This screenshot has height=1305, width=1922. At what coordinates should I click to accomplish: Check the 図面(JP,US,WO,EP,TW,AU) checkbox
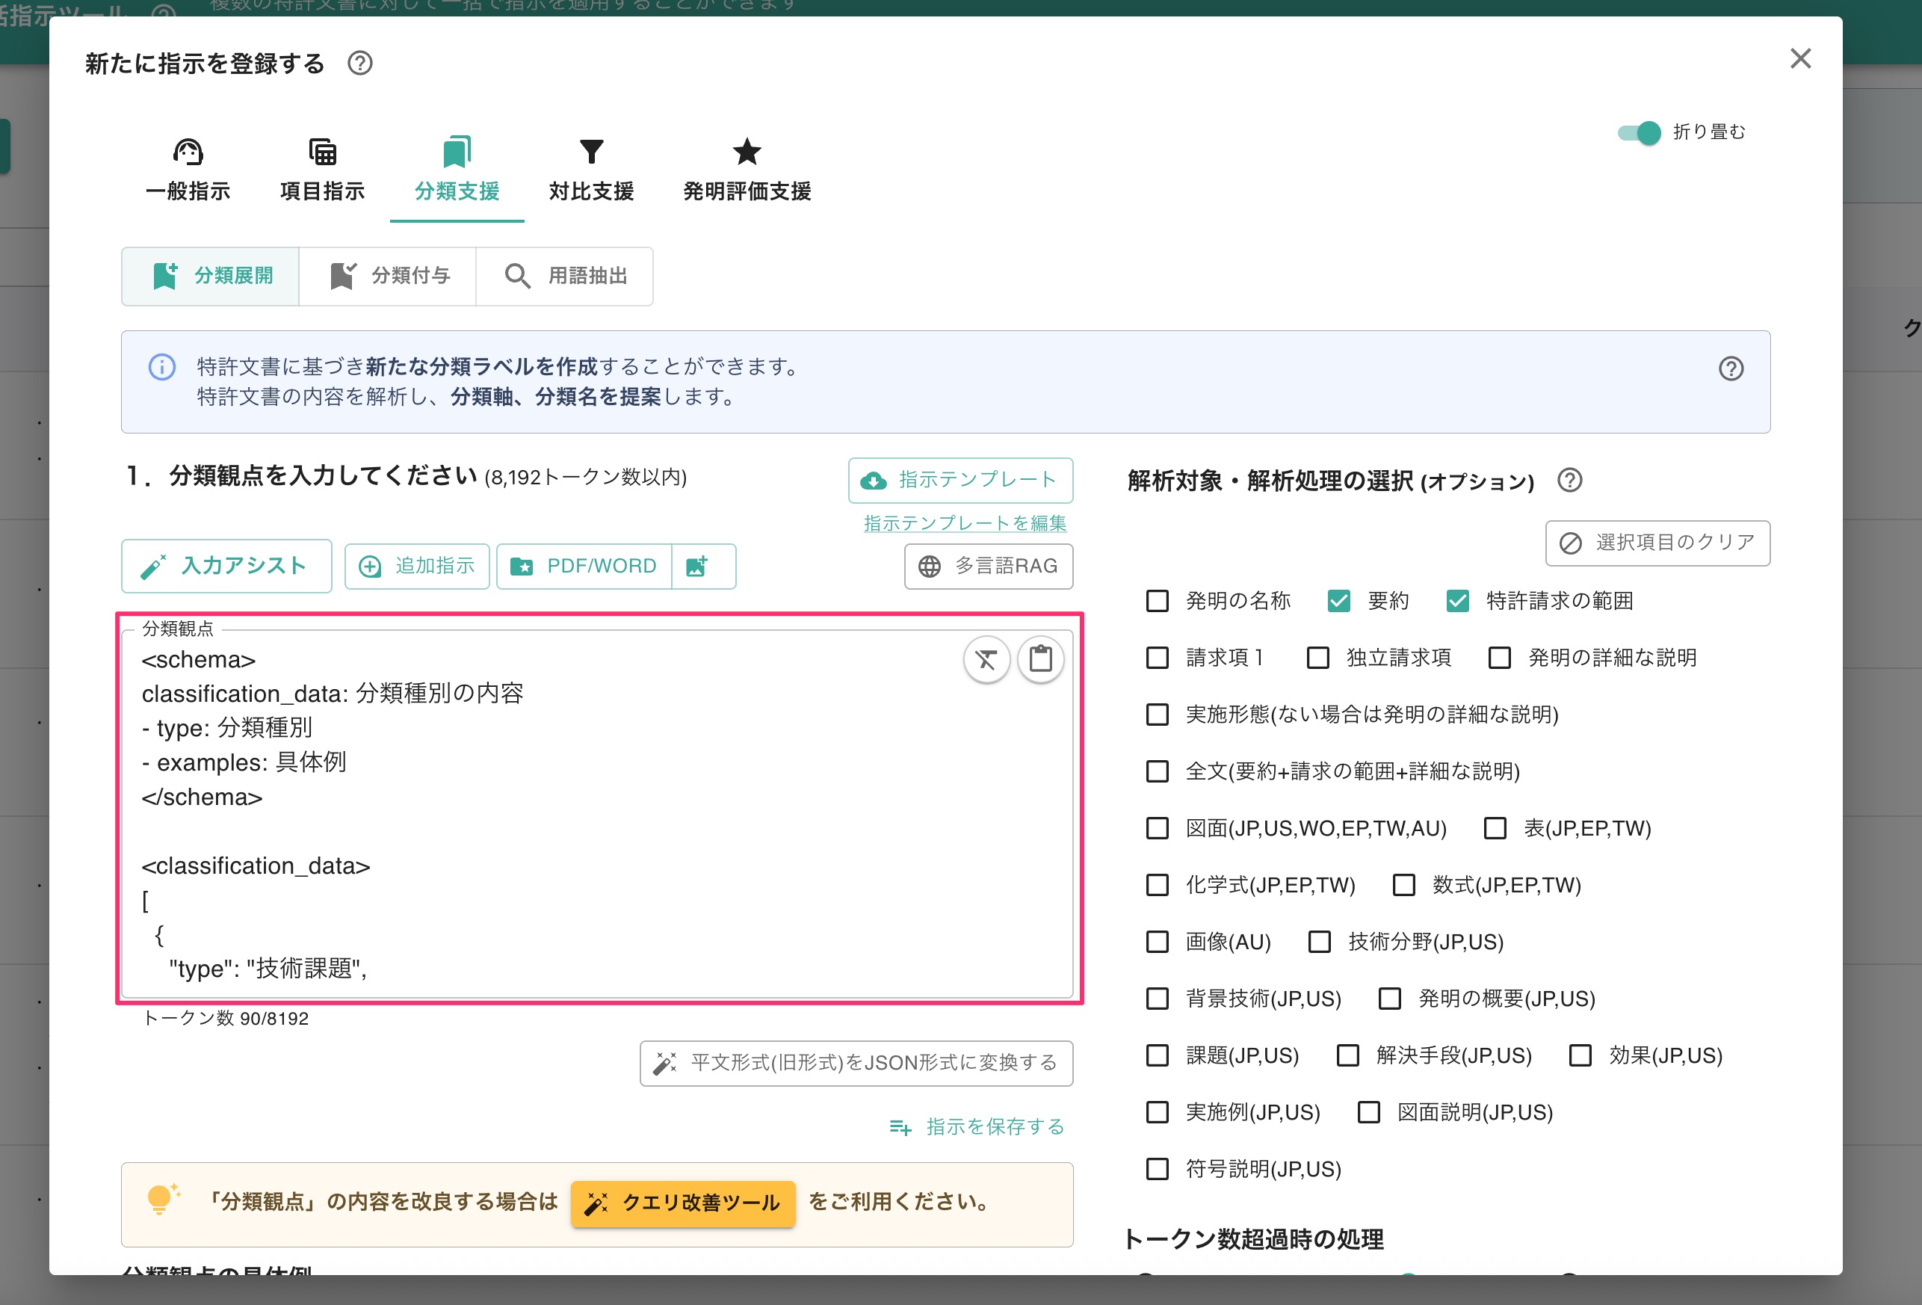1157,829
